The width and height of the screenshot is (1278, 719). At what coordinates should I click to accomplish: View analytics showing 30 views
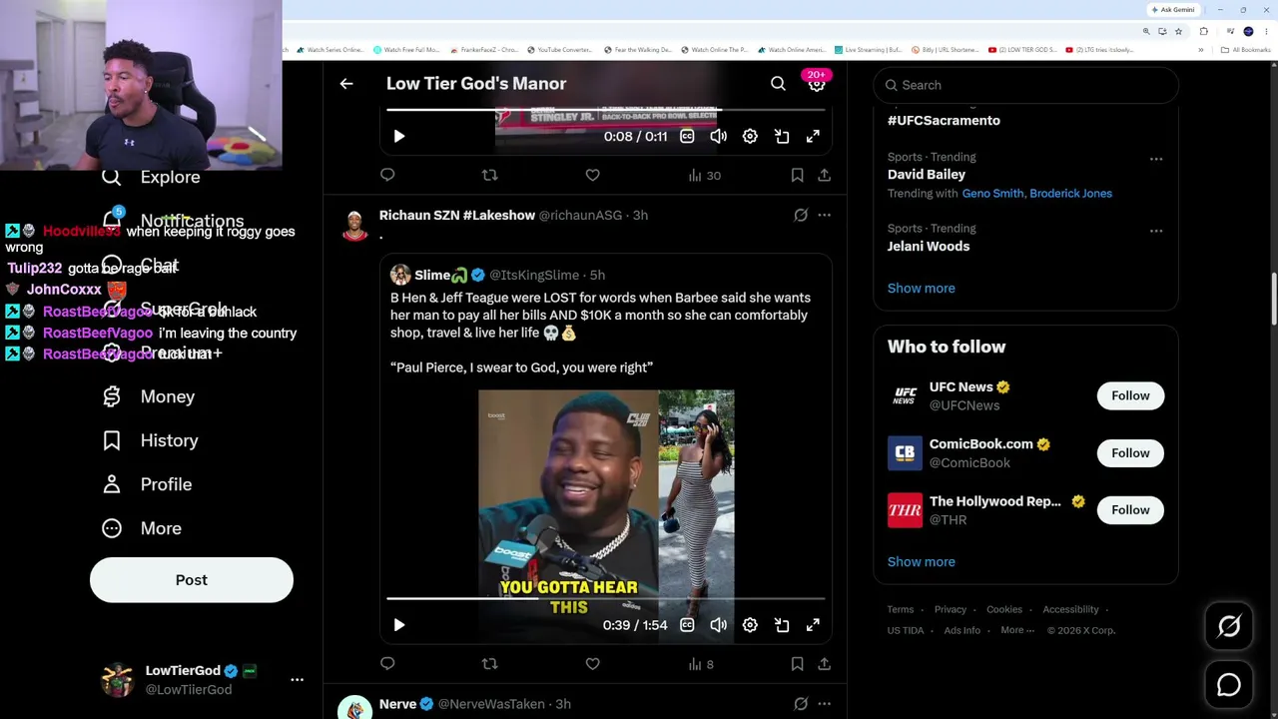point(704,176)
